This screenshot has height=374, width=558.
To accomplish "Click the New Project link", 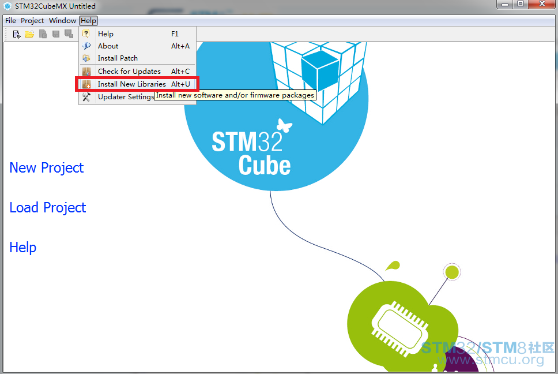I will (x=47, y=168).
